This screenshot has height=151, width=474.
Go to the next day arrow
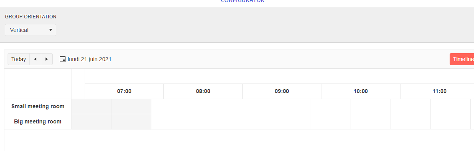[47, 59]
